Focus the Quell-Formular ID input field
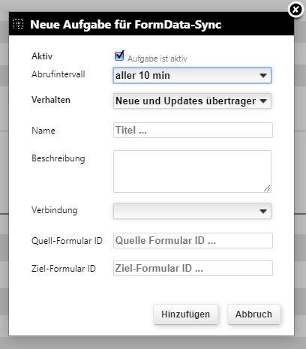 click(x=193, y=241)
